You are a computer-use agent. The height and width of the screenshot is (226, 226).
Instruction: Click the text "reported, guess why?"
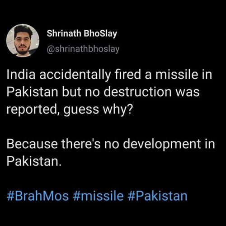click(70, 110)
